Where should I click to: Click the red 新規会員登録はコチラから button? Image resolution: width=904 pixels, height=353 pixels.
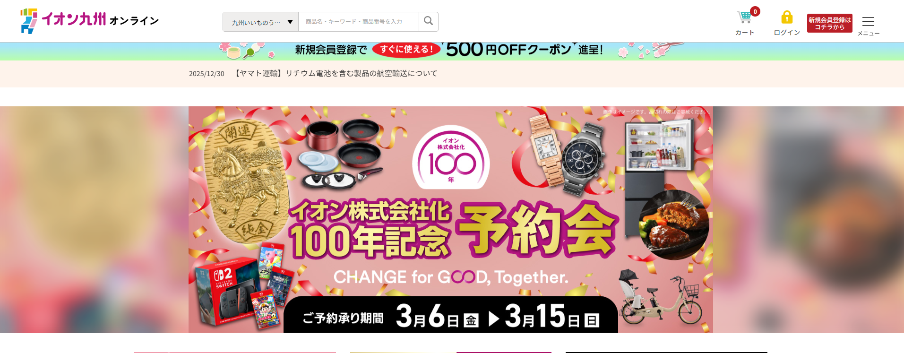click(x=830, y=23)
